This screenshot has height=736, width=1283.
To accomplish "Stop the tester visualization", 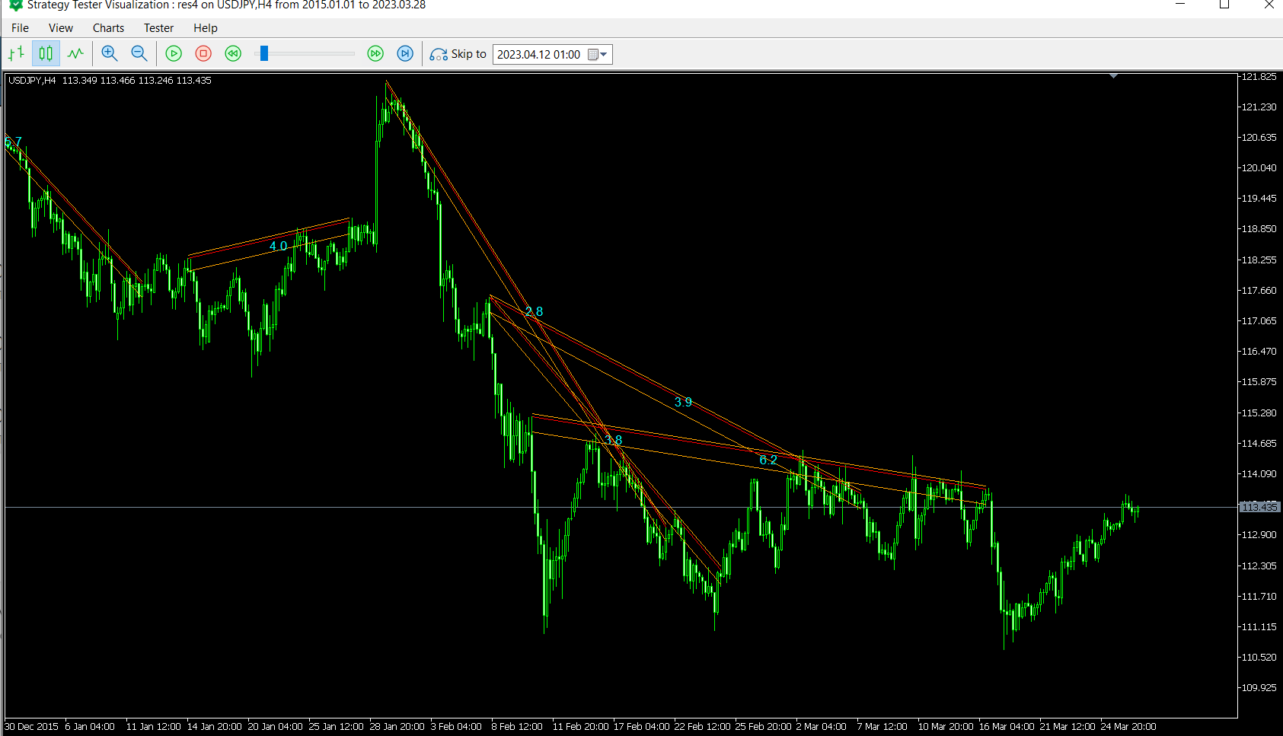I will 203,54.
